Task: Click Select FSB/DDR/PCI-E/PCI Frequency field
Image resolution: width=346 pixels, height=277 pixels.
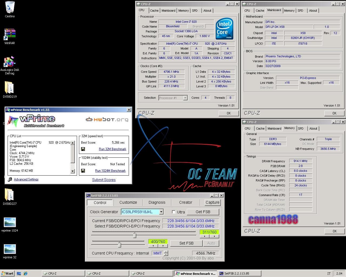Action: 191,226
